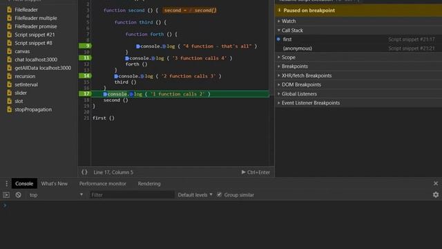The image size is (442, 249).
Task: Open the drawer three-dot menu
Action: click(6, 183)
